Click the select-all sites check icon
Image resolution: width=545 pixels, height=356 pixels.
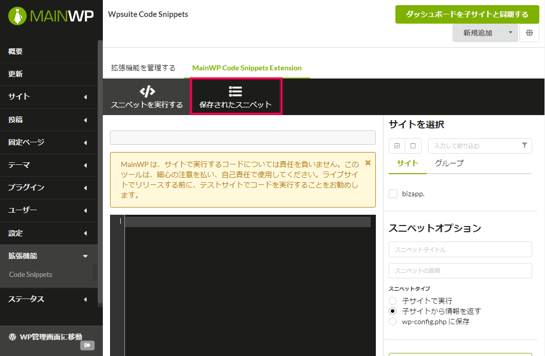(397, 146)
